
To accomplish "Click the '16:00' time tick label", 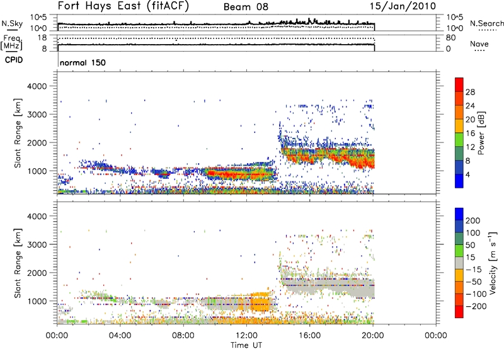I will point(309,336).
